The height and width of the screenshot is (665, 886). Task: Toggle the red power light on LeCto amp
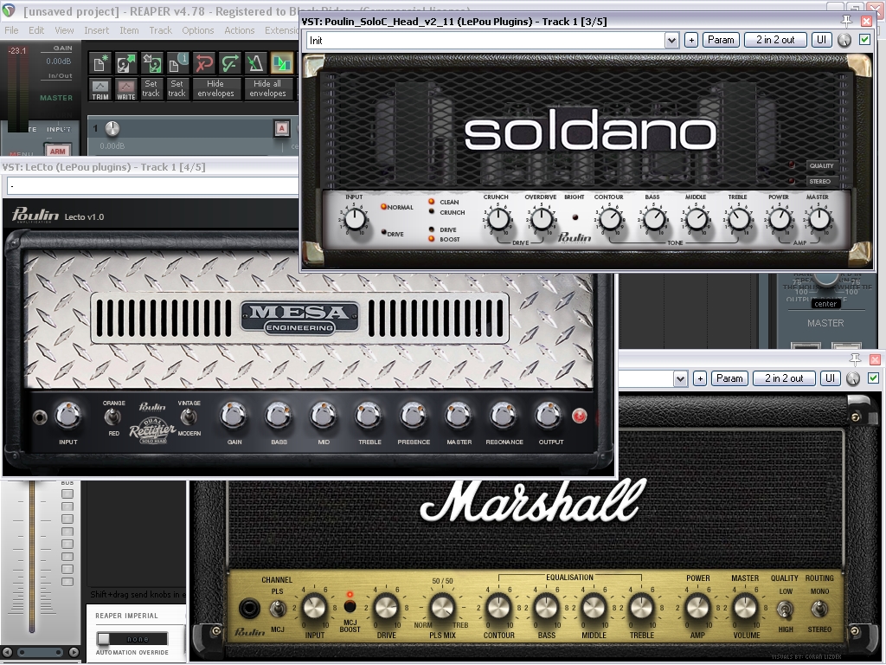tap(579, 416)
